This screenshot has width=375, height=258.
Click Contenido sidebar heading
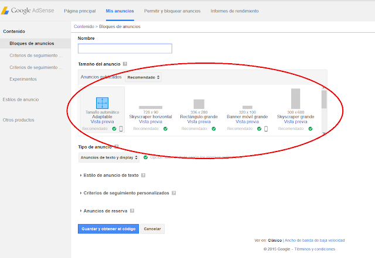coord(14,31)
